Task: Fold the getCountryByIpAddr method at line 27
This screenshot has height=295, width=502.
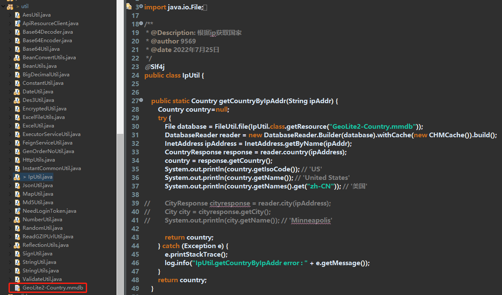Action: pos(140,101)
